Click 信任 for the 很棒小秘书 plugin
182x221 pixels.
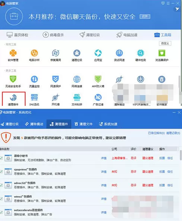170,158
